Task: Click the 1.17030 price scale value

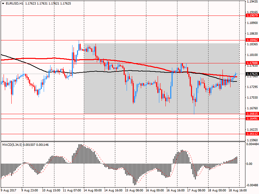Action: [x=253, y=98]
